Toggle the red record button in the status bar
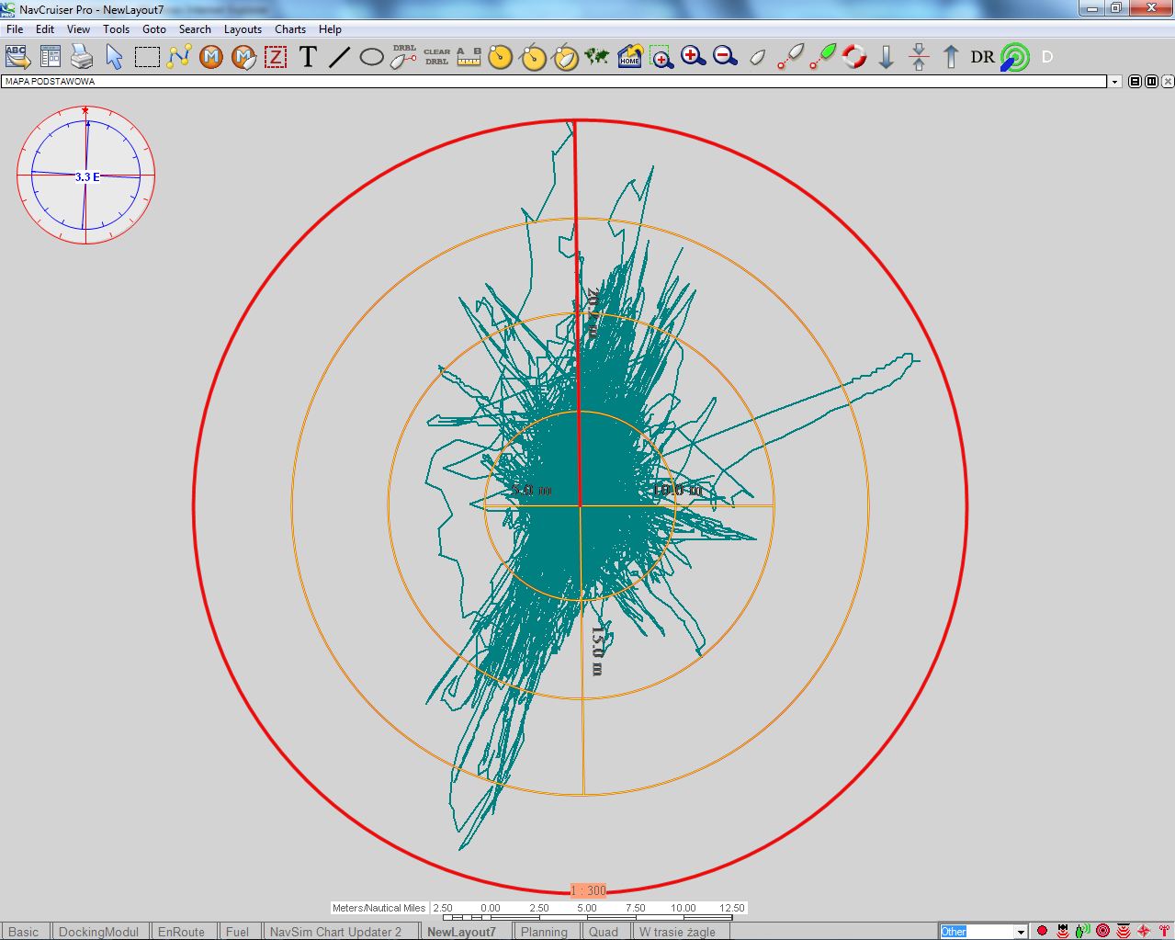Screen dimensions: 1175x940 [1042, 931]
